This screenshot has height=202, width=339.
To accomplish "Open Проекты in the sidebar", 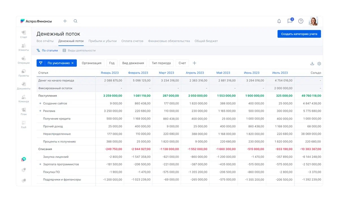I will pyautogui.click(x=24, y=73).
